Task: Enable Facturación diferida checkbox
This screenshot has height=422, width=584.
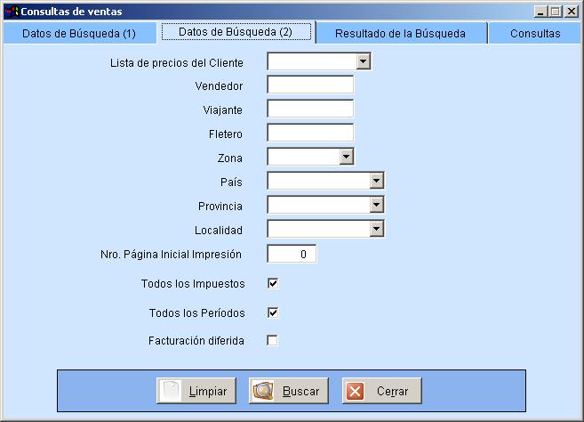Action: [x=272, y=340]
